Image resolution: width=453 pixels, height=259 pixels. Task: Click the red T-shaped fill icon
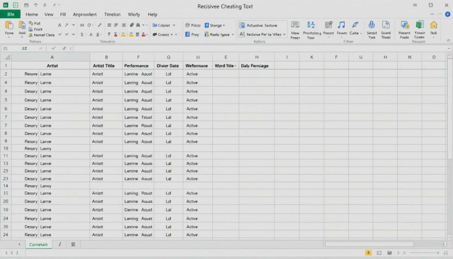[x=115, y=35]
